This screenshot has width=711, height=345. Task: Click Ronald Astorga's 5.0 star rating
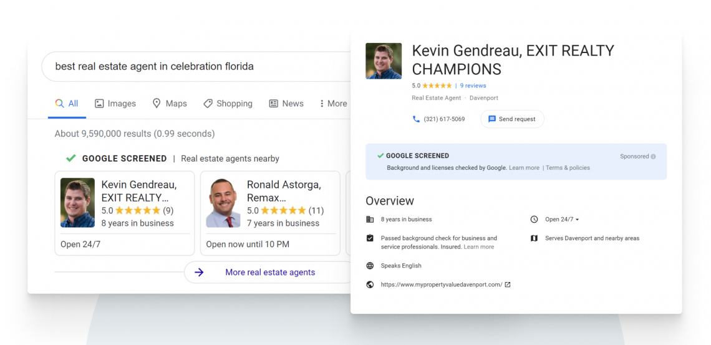click(x=285, y=210)
